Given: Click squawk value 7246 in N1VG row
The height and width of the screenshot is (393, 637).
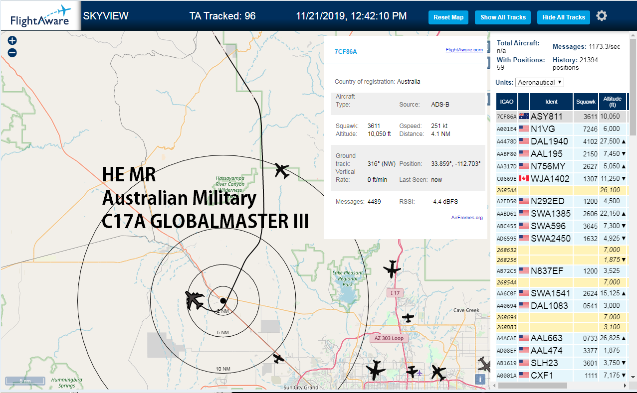Looking at the screenshot, I should coord(589,129).
